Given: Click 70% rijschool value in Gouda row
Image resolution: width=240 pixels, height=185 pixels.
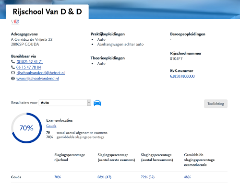Looking at the screenshot, I should coord(58,177).
